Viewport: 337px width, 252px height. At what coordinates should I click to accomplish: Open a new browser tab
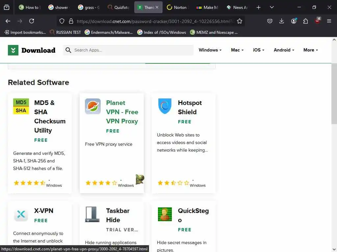coord(258,8)
